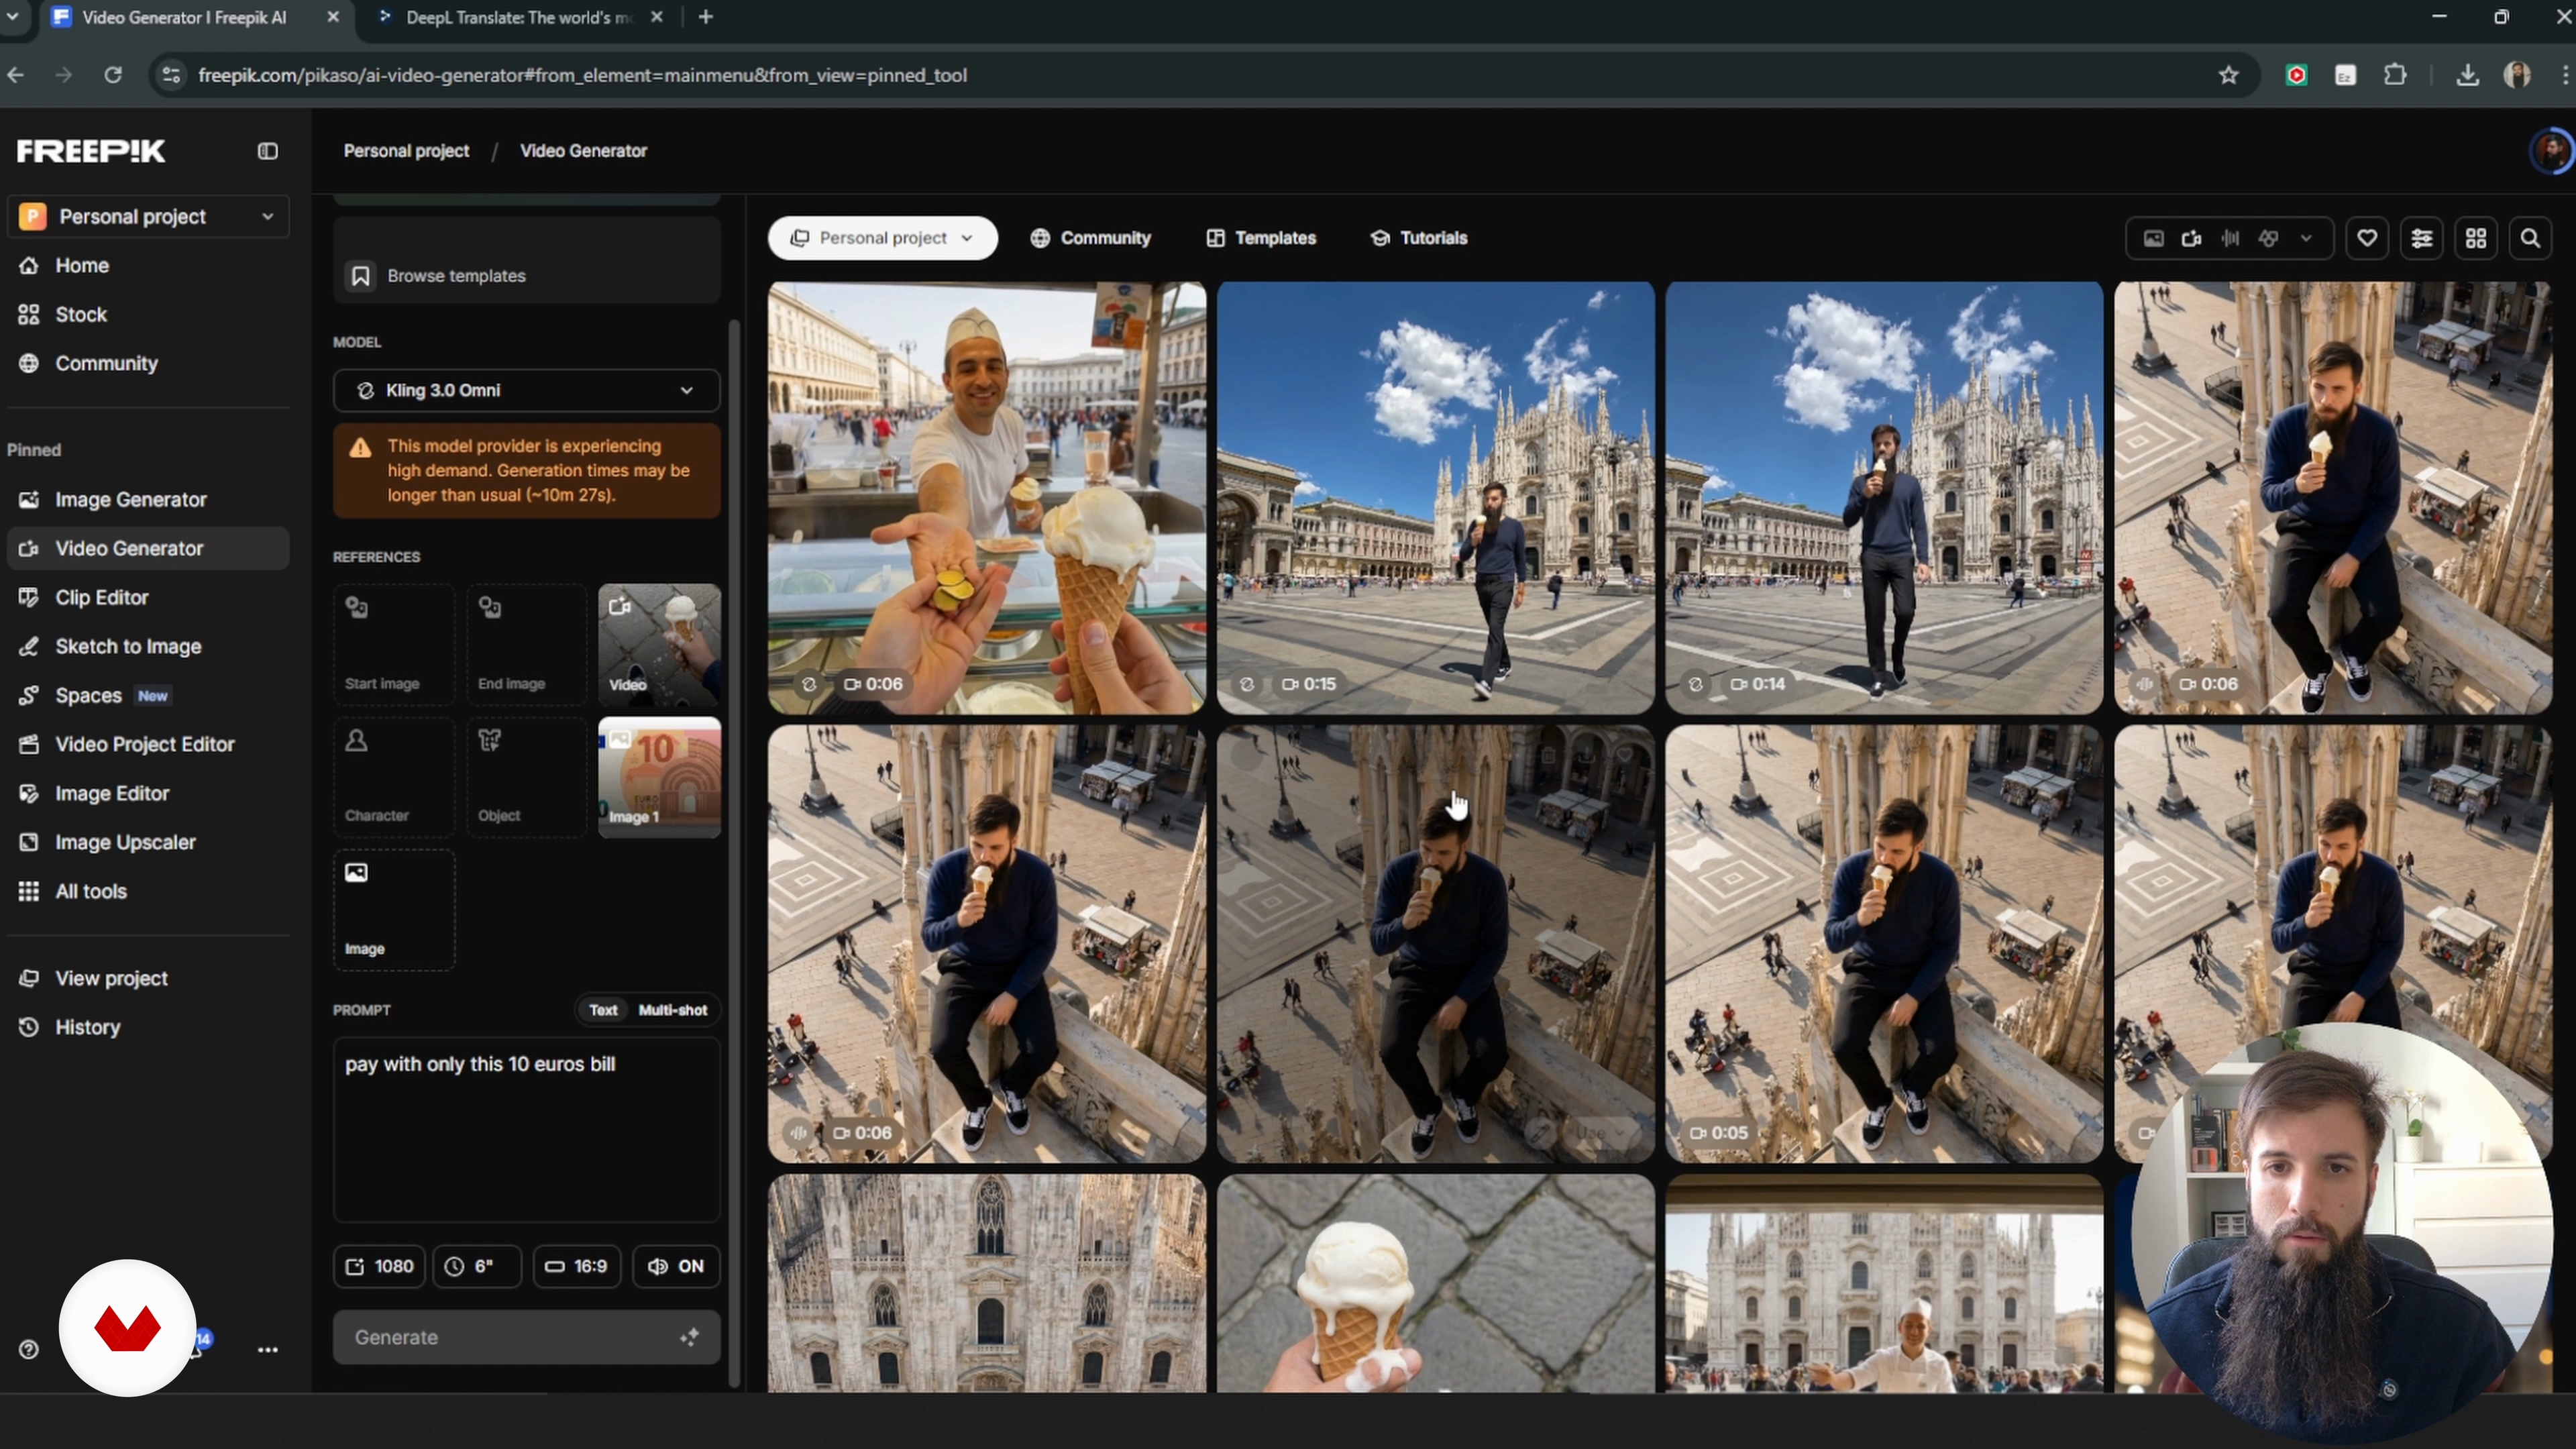Image resolution: width=2576 pixels, height=1449 pixels.
Task: Close the DeepL Translate tab
Action: pyautogui.click(x=656, y=17)
